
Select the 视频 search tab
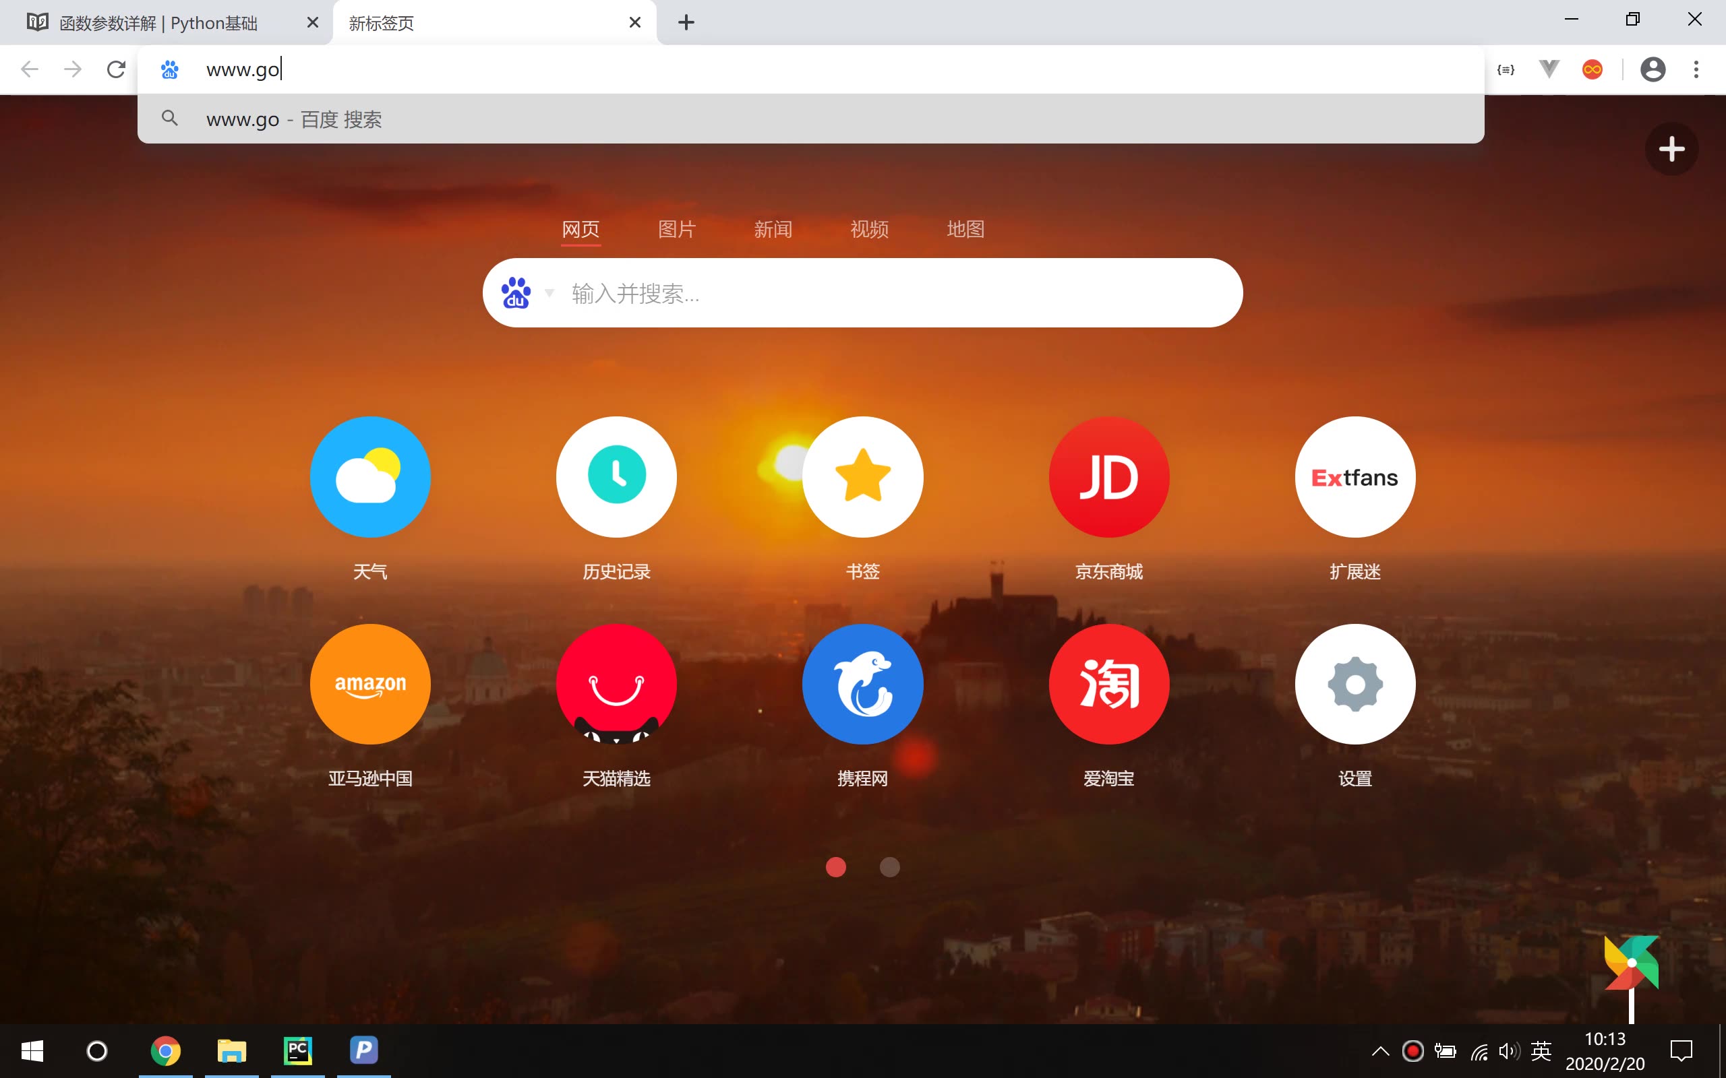(x=870, y=229)
